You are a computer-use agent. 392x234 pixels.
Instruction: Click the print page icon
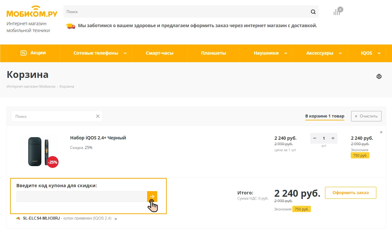click(379, 76)
